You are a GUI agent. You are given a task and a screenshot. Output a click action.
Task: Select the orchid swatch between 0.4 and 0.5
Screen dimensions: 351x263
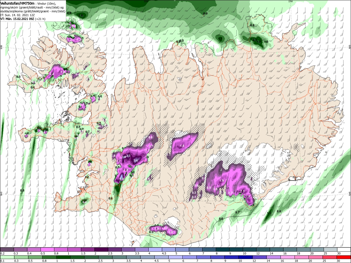(34, 250)
